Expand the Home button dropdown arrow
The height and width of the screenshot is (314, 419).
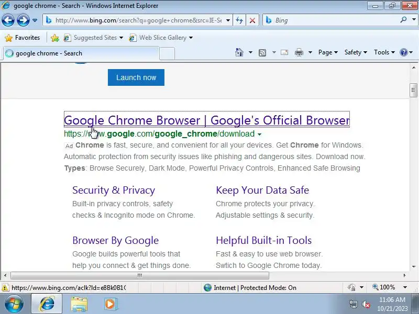click(250, 52)
